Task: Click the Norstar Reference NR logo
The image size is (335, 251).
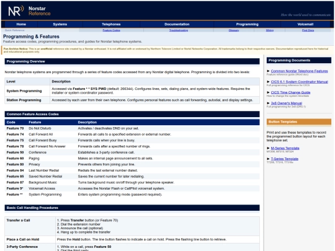Action: [16, 11]
